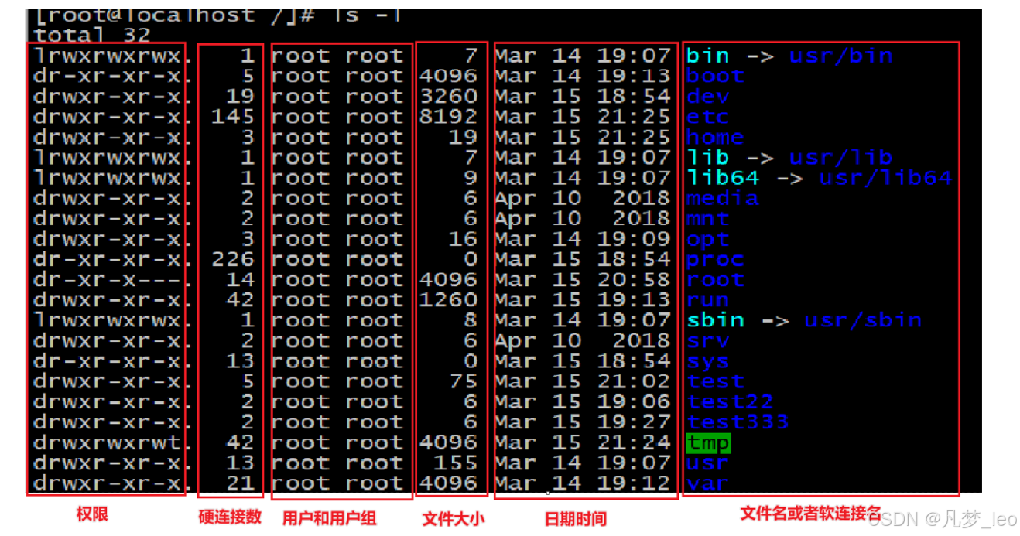Select the date 'Mar 15 21:02'
Viewport: 1020px width, 536px height.
click(583, 381)
